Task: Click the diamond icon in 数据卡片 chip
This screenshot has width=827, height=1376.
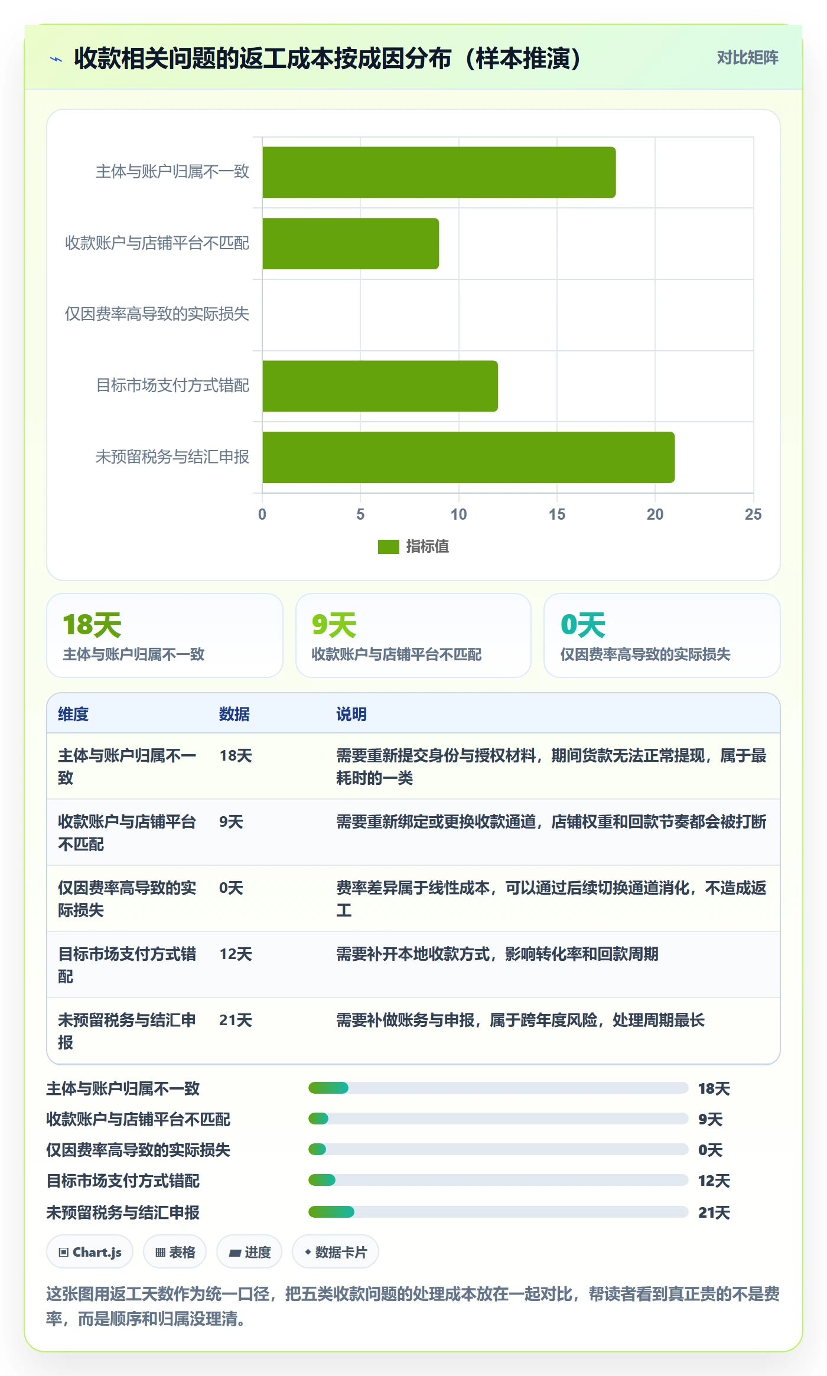Action: pos(308,1251)
